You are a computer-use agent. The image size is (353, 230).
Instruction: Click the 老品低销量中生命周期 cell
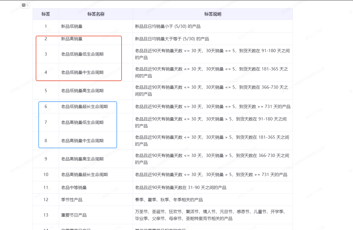[96, 72]
